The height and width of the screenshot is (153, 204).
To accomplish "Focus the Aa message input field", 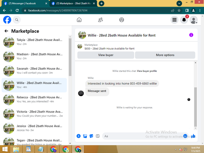I will 143,136.
